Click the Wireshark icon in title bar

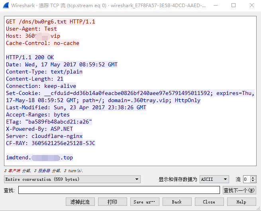pos(5,6)
